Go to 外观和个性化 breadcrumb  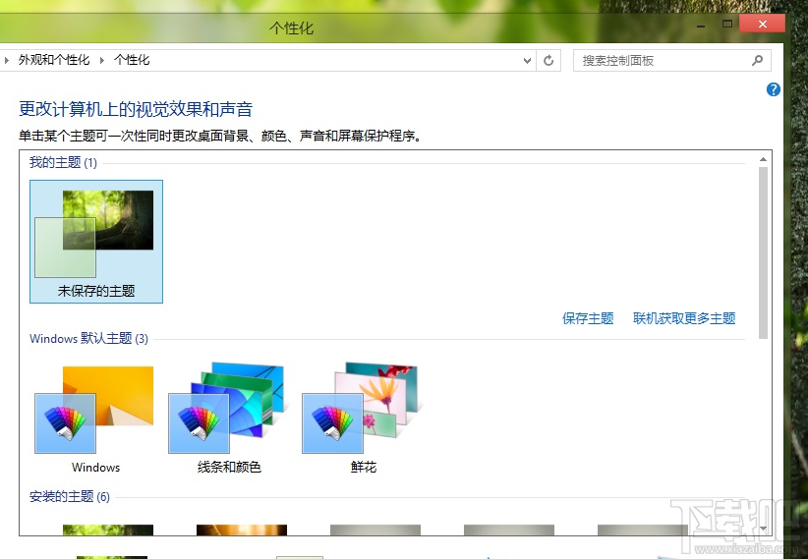(x=54, y=60)
